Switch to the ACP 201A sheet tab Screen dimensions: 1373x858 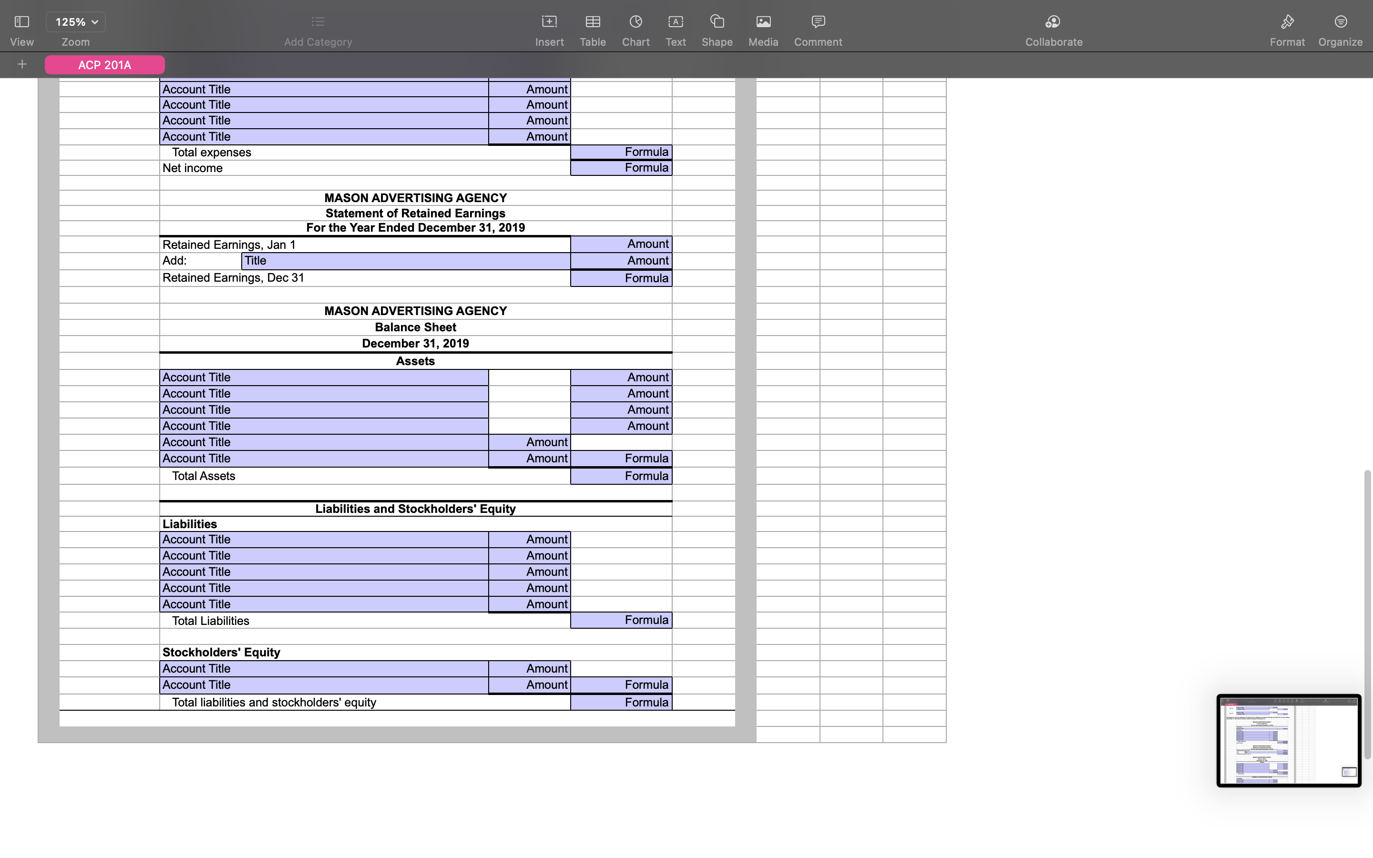104,65
